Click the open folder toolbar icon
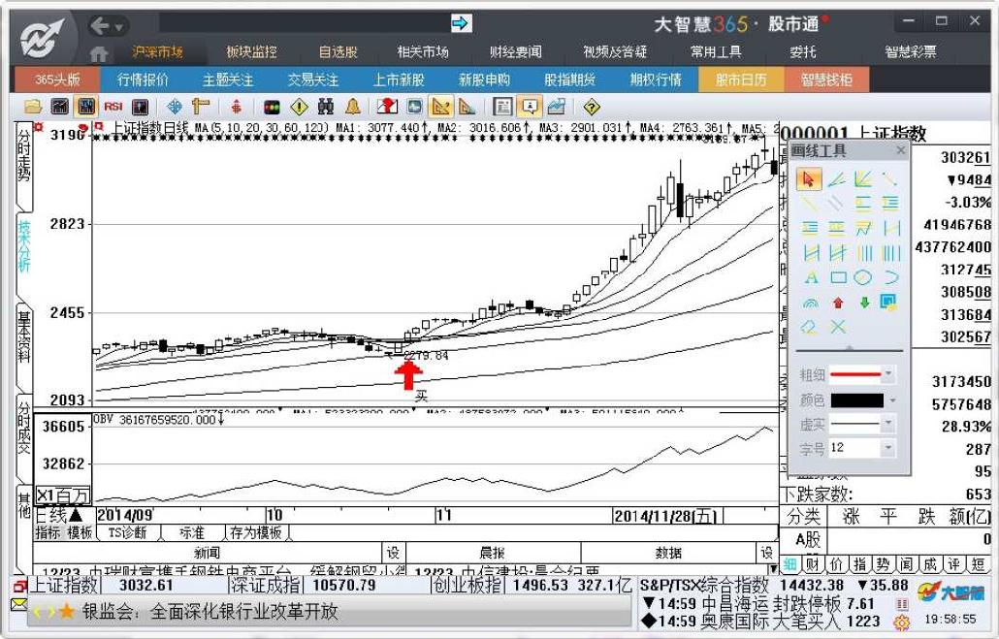 [33, 107]
